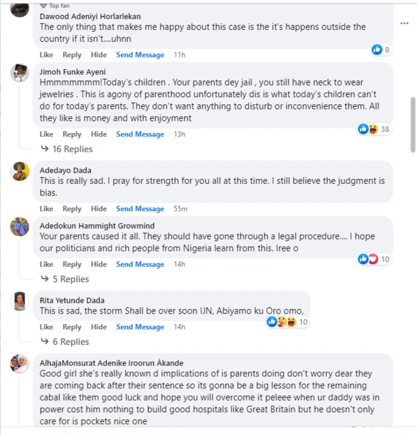
Task: Expand 5 Replies under Adedokun's comment
Action: 70,279
